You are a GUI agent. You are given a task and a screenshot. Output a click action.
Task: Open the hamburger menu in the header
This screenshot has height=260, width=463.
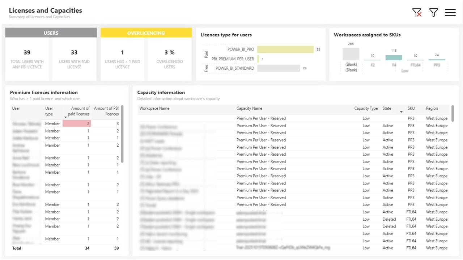[x=450, y=12]
